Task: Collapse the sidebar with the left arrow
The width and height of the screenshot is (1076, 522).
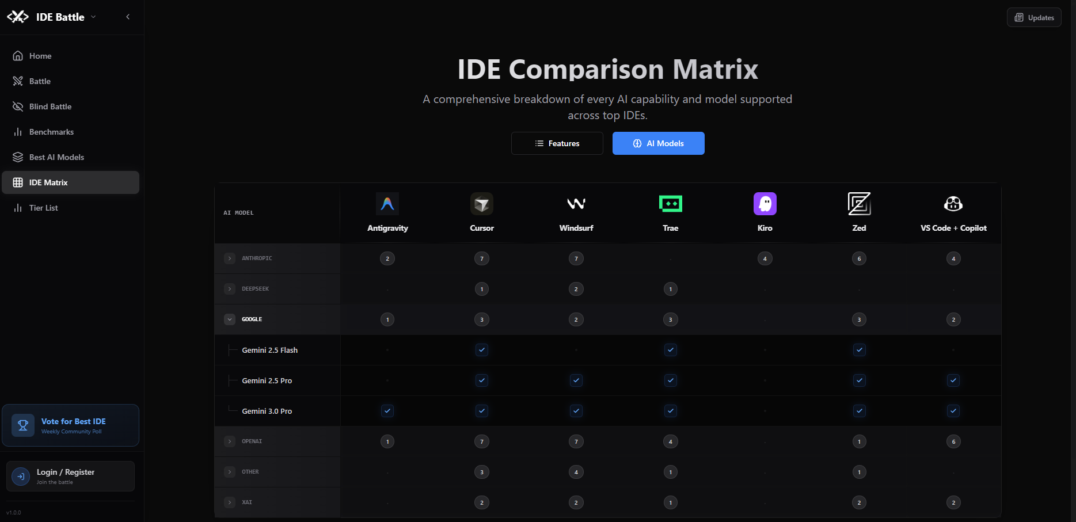Action: [x=128, y=17]
